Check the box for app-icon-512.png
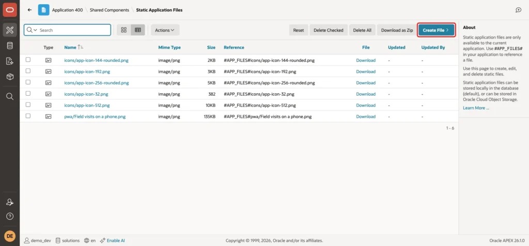Image resolution: width=529 pixels, height=246 pixels. 28,105
